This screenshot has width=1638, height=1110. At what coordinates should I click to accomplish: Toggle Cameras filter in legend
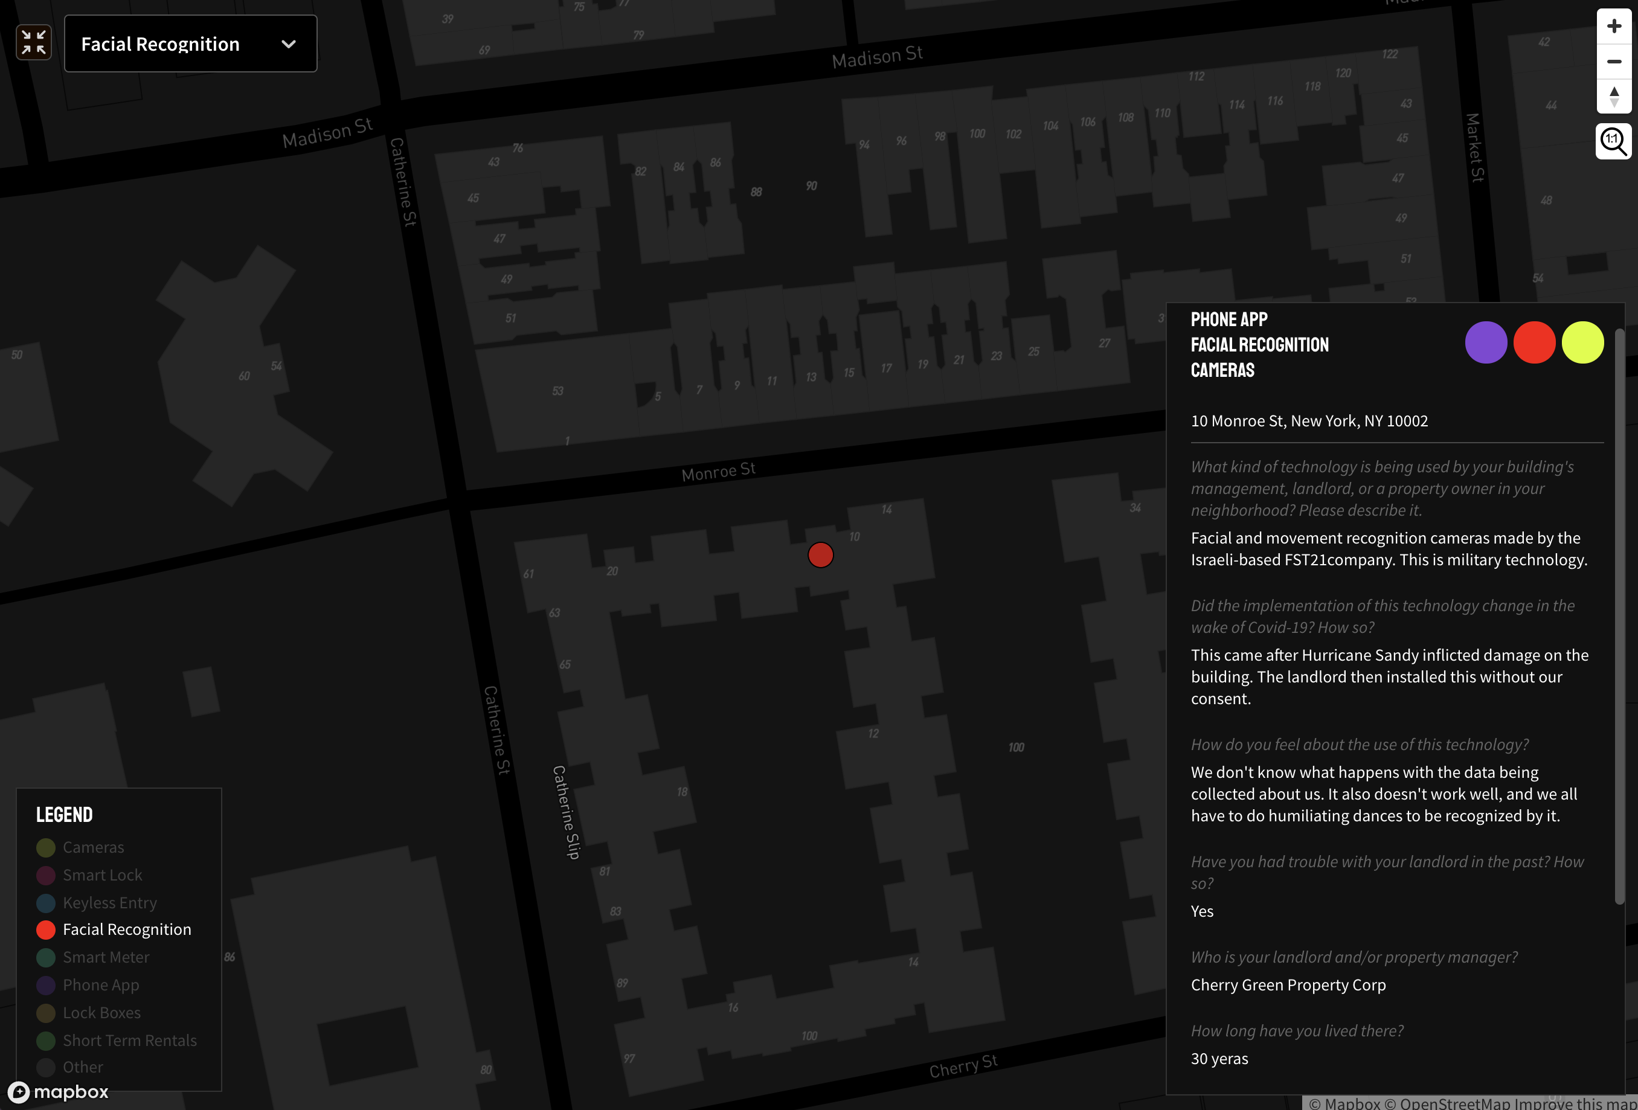point(93,847)
